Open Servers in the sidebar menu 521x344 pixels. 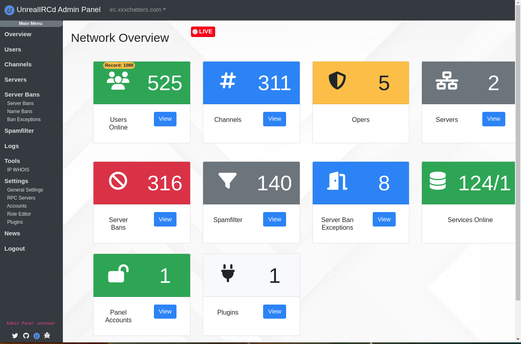(x=15, y=80)
